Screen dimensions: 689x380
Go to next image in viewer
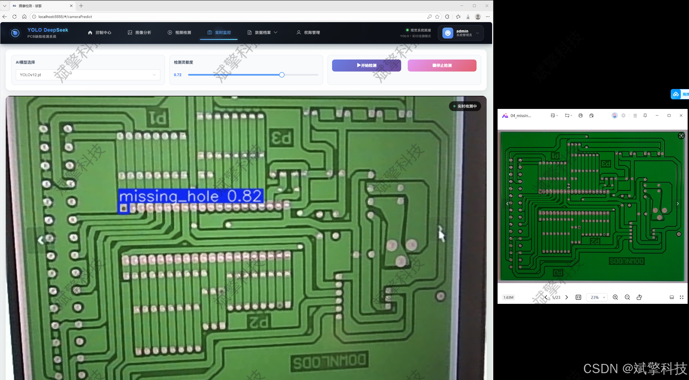pyautogui.click(x=567, y=297)
